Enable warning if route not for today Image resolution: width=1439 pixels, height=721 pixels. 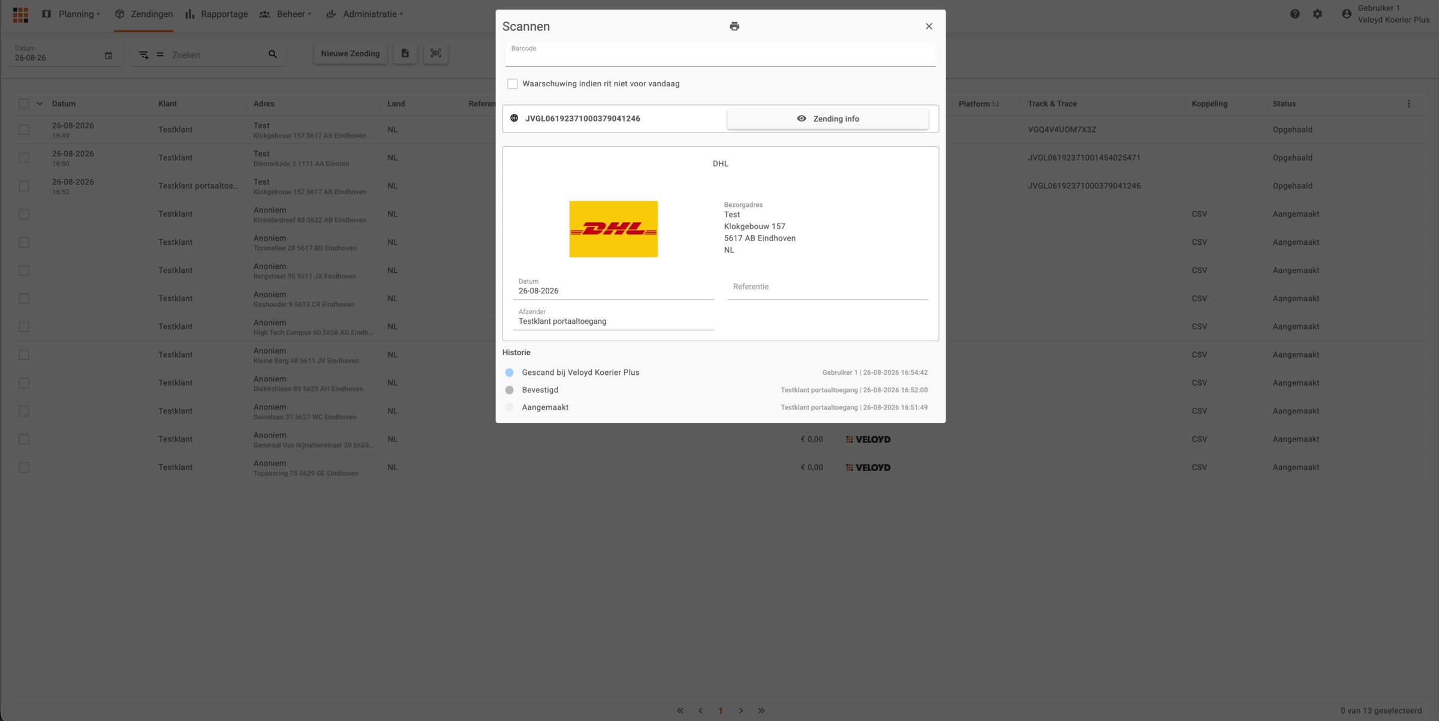(x=513, y=84)
